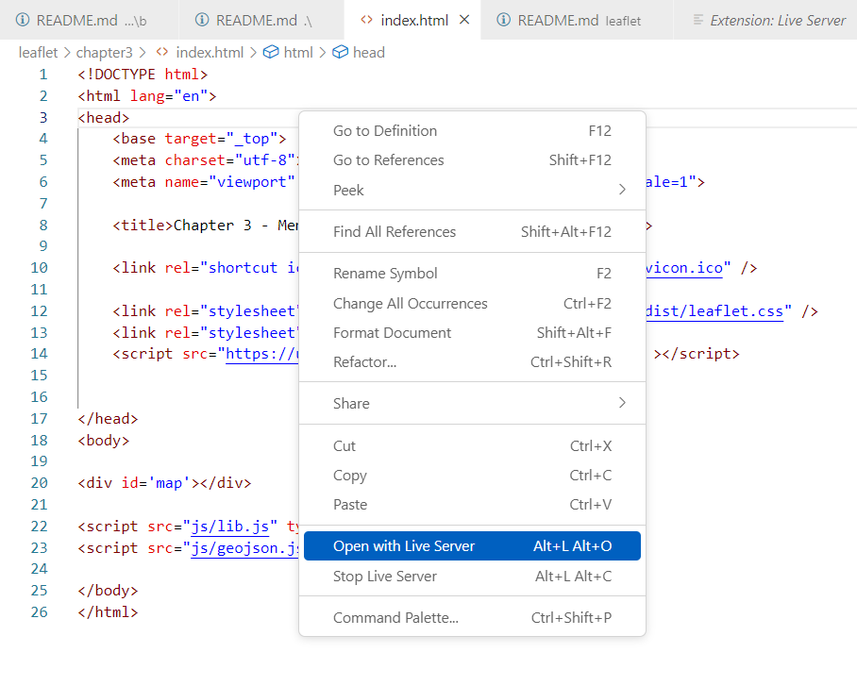Image resolution: width=857 pixels, height=686 pixels.
Task: Click the html symbol icon in the breadcrumb
Action: 272,52
